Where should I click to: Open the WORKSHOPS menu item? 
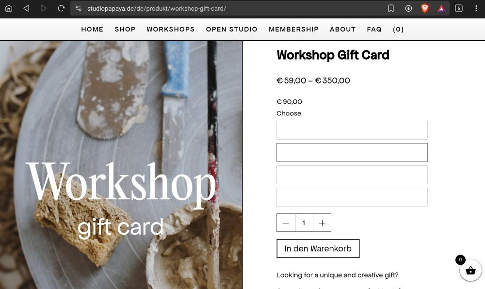(171, 30)
